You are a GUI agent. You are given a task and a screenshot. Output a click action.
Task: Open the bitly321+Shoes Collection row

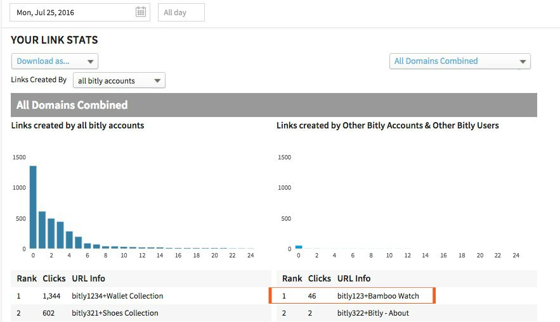pyautogui.click(x=141, y=313)
